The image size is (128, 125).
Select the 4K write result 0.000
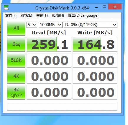point(95,76)
